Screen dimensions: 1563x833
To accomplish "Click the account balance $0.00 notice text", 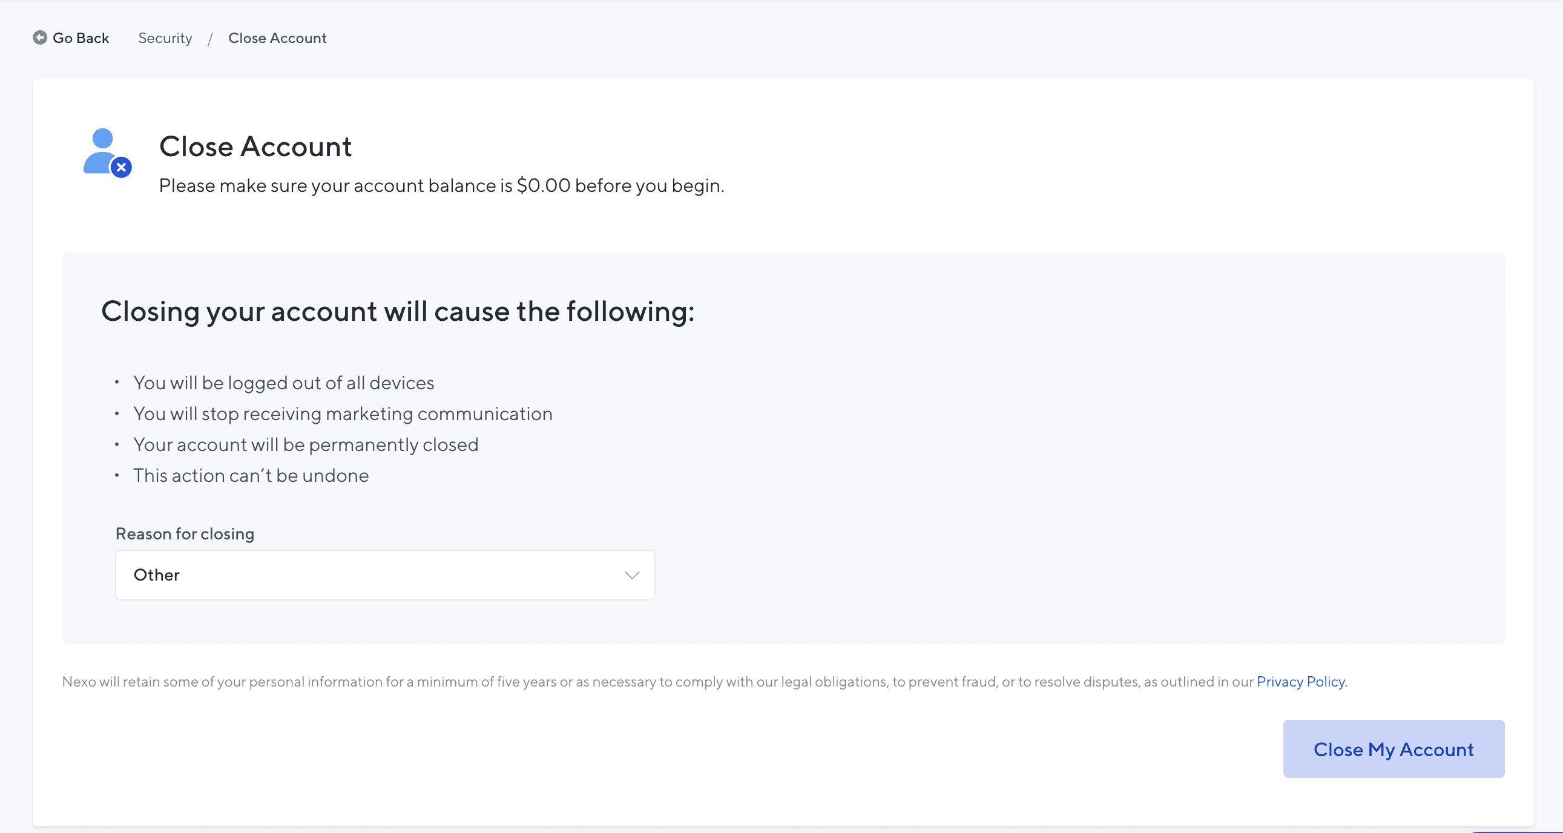I will [x=441, y=186].
